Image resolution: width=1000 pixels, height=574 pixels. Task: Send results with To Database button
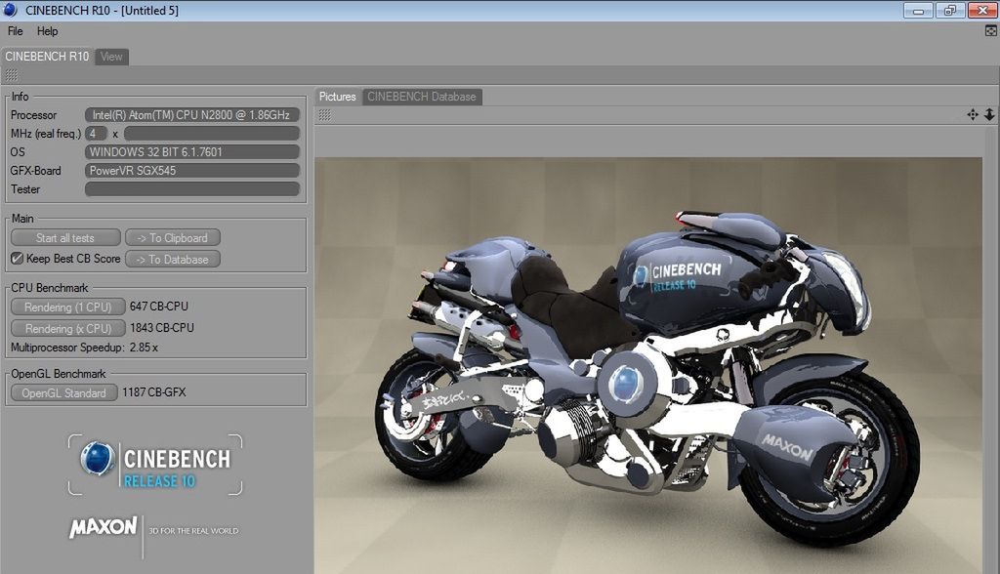pos(172,260)
